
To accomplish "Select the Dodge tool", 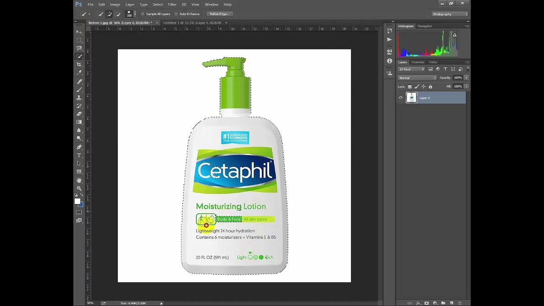I will [x=79, y=139].
